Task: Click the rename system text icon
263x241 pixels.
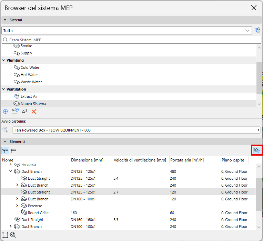Action: (x=24, y=111)
